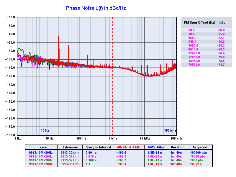The image size is (236, 177).
Task: Click the 10000 pts acquired value
Action: click(198, 157)
